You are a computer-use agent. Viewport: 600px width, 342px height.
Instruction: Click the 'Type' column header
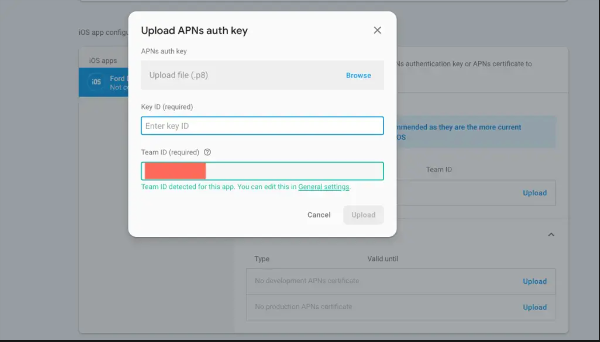(x=262, y=259)
